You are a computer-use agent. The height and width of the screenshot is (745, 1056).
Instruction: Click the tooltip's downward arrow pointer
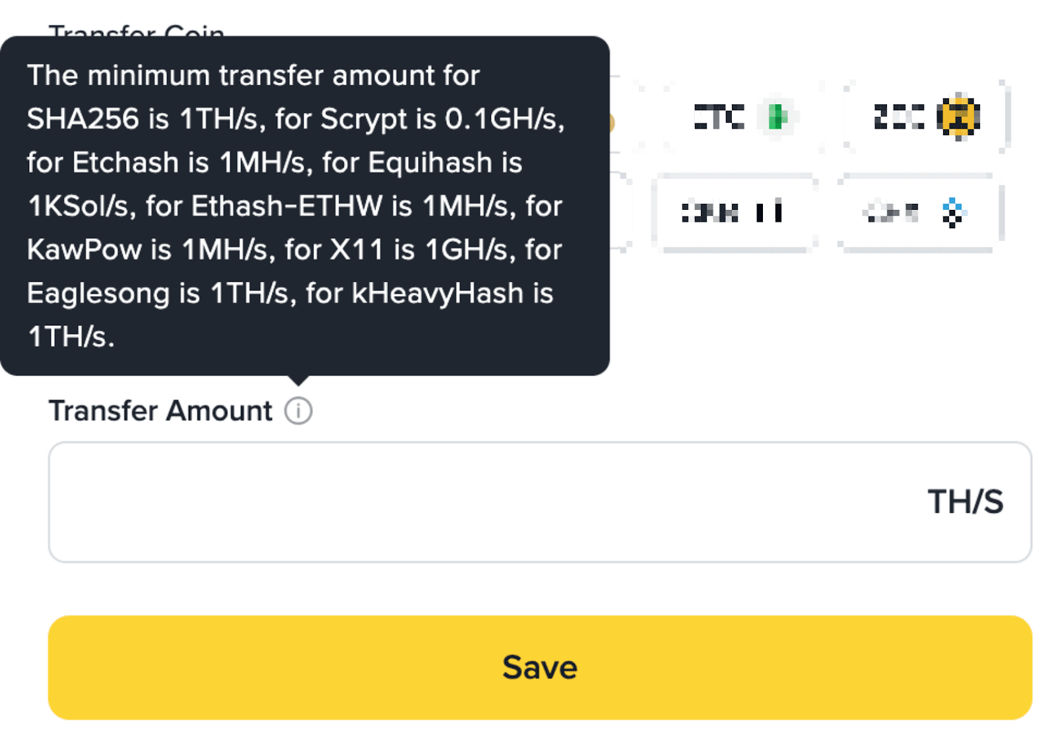click(298, 380)
